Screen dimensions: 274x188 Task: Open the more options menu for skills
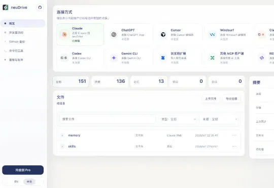234,146
